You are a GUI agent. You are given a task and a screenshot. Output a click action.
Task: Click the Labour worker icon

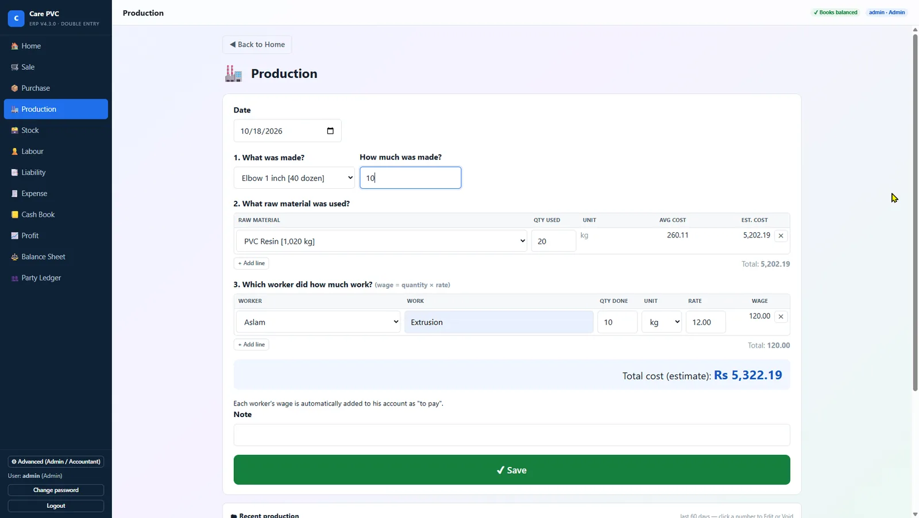(x=15, y=151)
